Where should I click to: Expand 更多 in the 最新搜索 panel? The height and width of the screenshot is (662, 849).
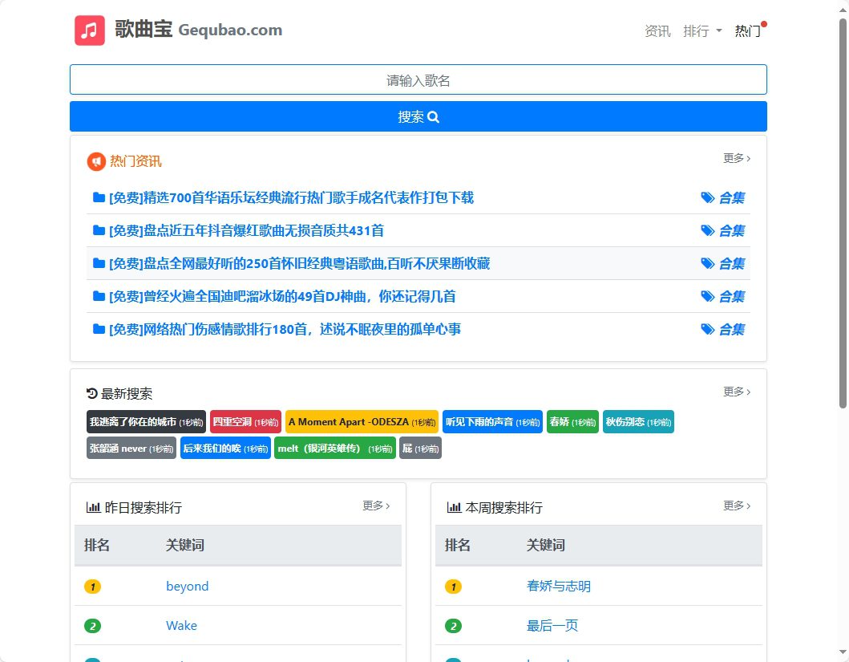point(737,392)
